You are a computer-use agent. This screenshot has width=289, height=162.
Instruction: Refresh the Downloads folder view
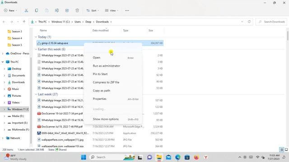click(x=249, y=22)
